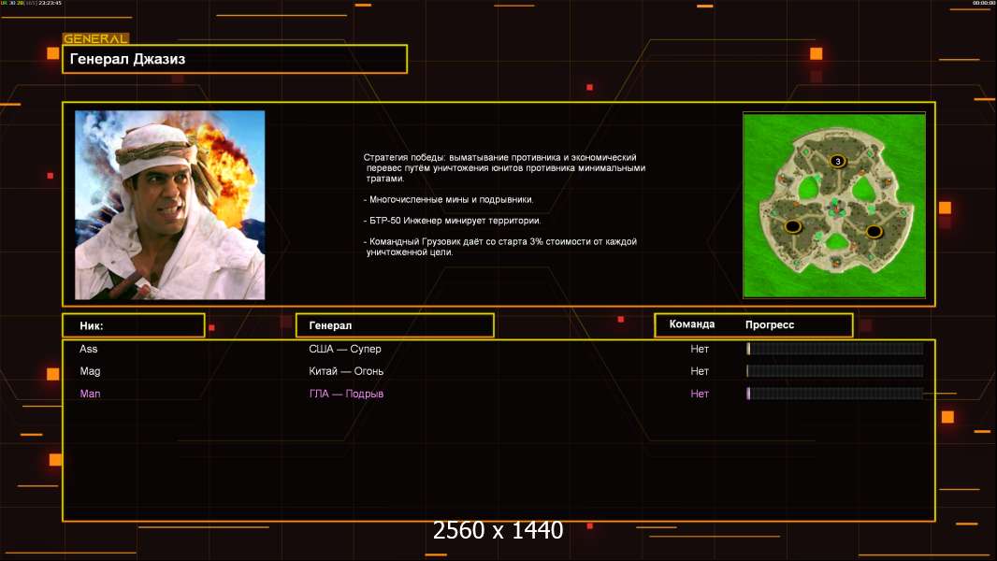This screenshot has height=561, width=997.
Task: Click the "Прогресс" column header
Action: click(770, 324)
